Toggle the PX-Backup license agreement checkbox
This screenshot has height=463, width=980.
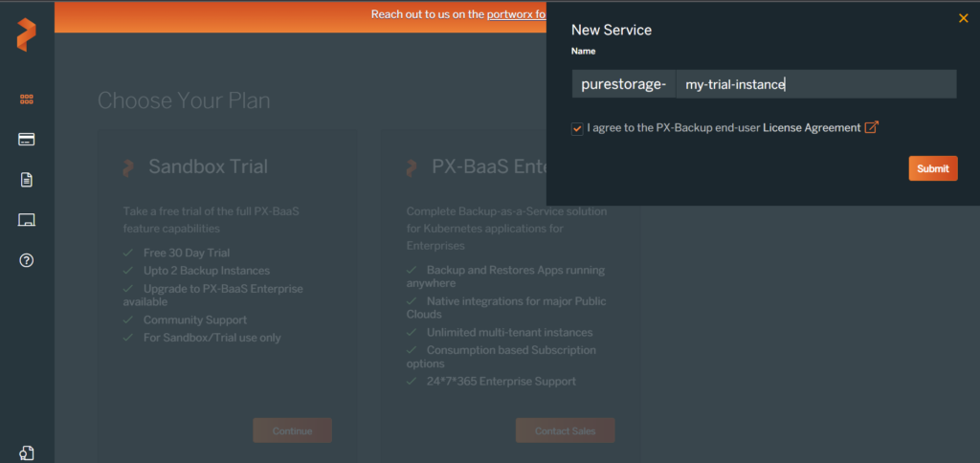(577, 128)
